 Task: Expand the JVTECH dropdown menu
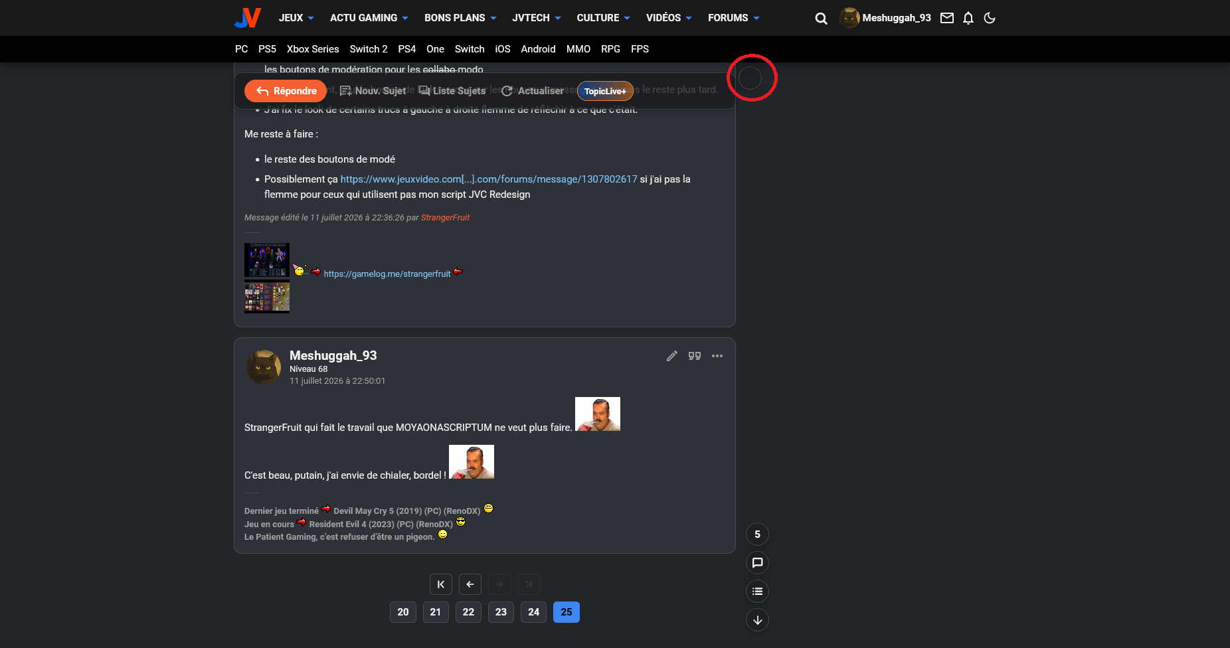tap(537, 18)
